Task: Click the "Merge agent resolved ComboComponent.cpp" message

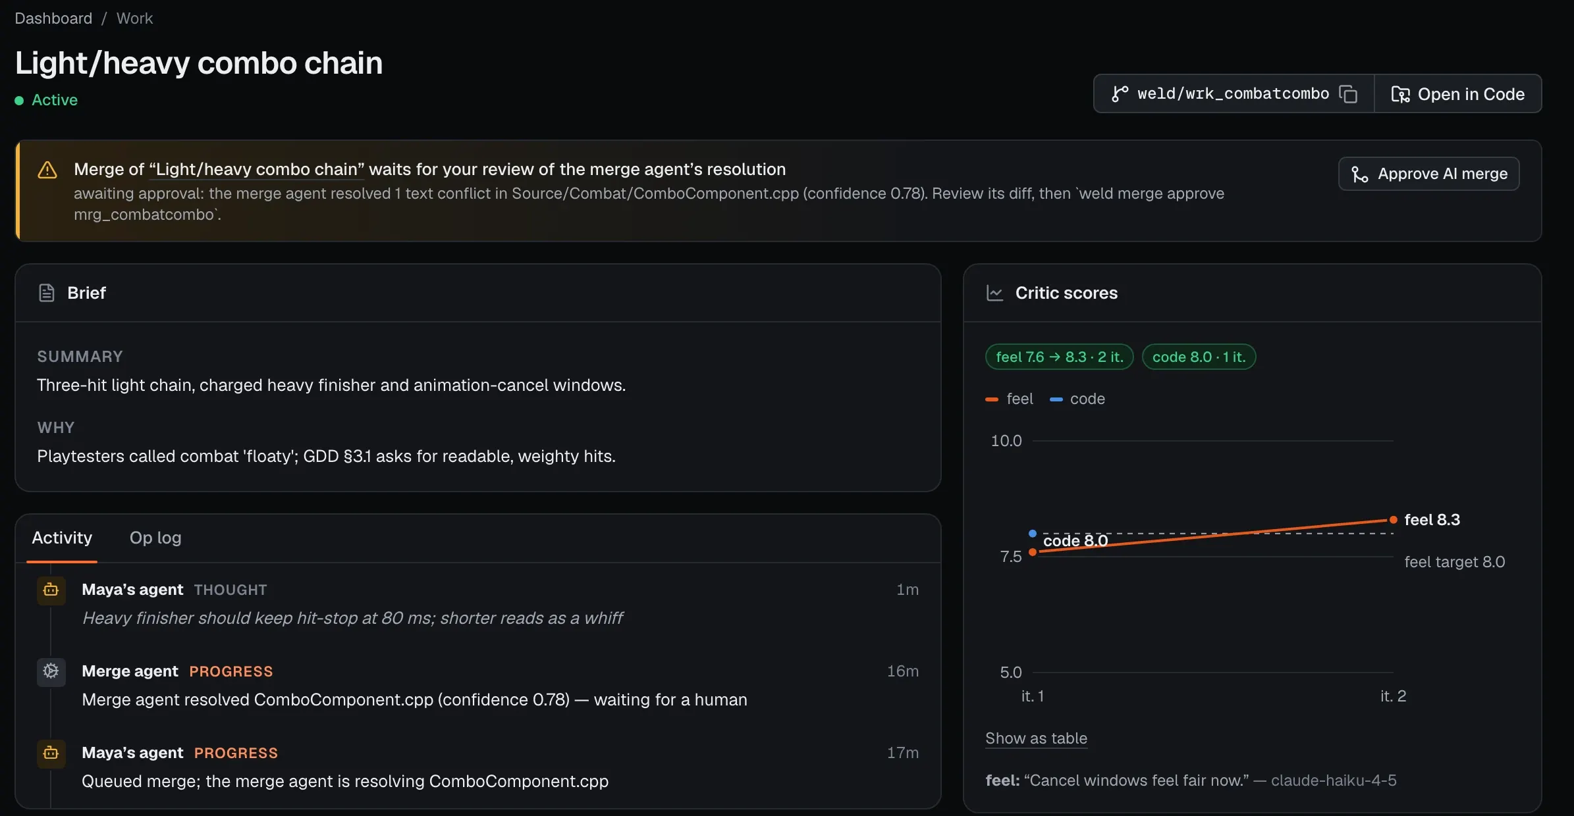Action: click(x=414, y=700)
